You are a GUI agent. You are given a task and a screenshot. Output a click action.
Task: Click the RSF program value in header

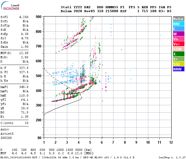pos(123,11)
